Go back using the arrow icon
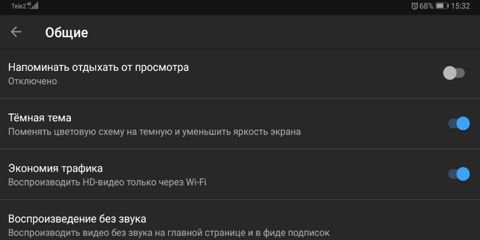Image resolution: width=480 pixels, height=240 pixels. 16,32
